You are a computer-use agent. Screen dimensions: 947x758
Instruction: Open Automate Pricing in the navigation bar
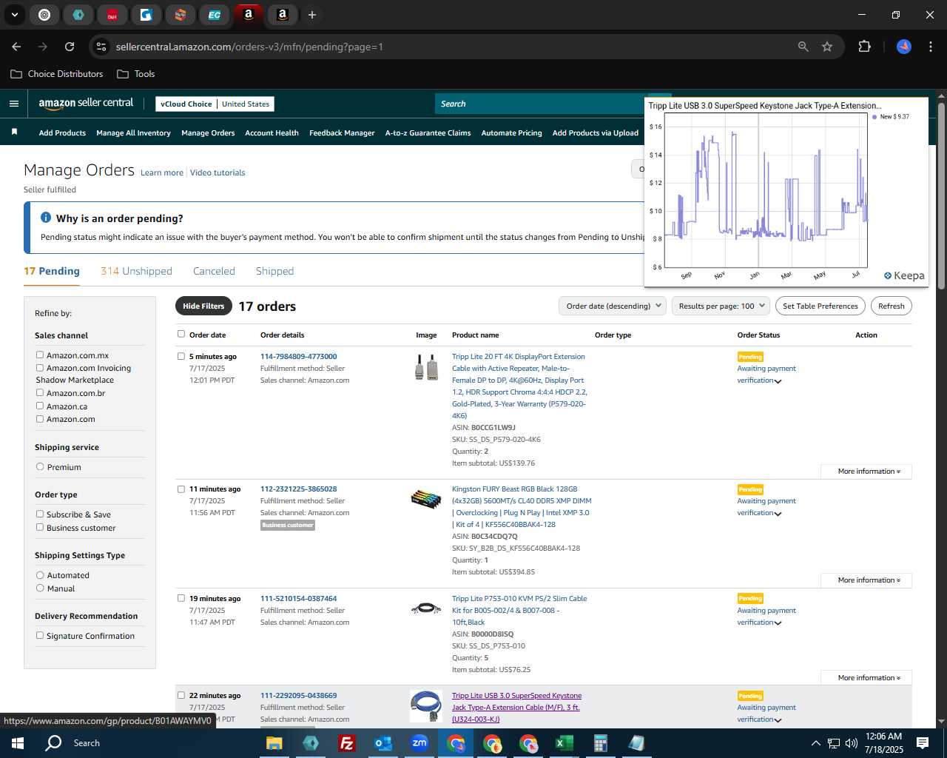coord(511,133)
